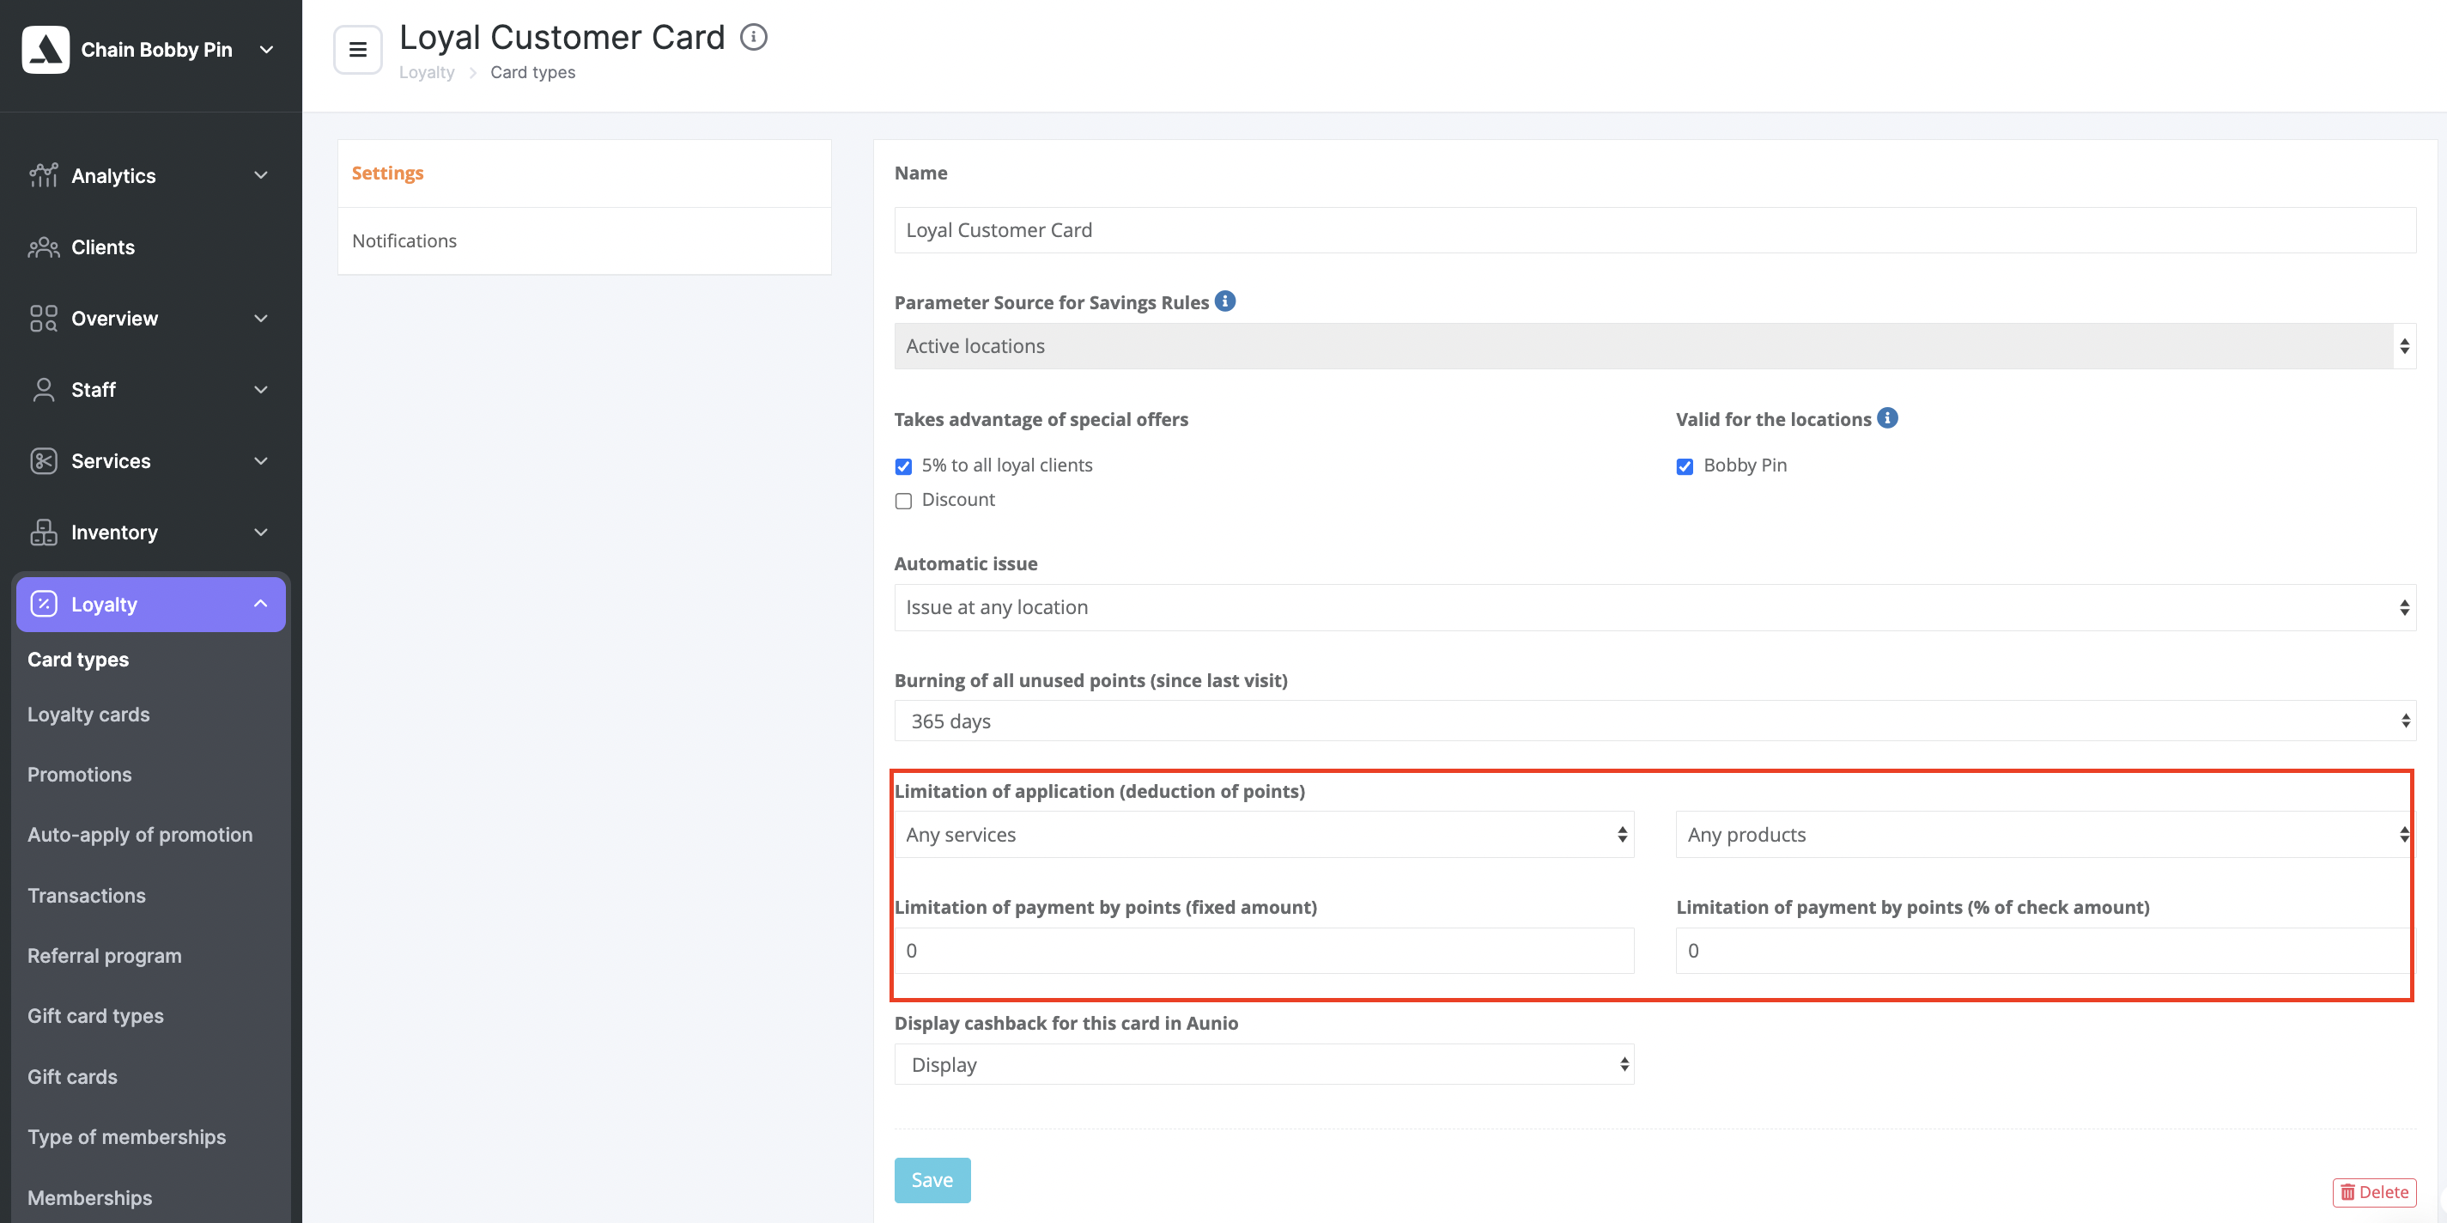
Task: Click the card Name input field
Action: [1655, 230]
